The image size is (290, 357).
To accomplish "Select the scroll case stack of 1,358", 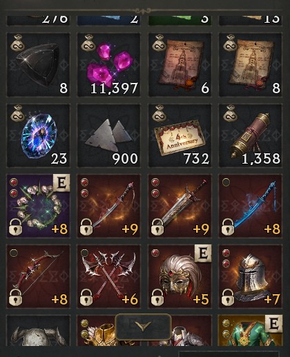I will point(251,135).
